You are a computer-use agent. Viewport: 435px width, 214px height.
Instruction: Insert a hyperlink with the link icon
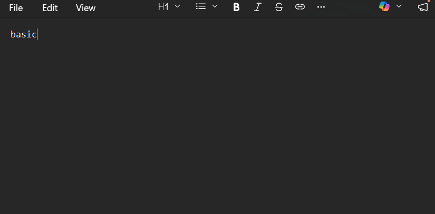coord(300,7)
